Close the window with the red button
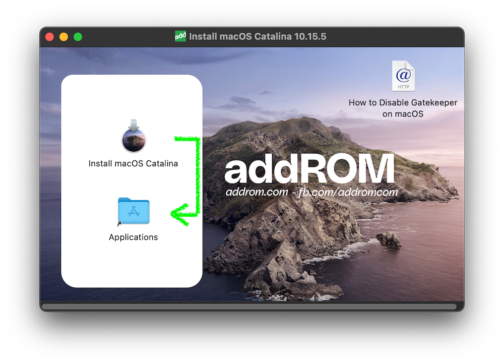This screenshot has height=364, width=504. pyautogui.click(x=49, y=37)
